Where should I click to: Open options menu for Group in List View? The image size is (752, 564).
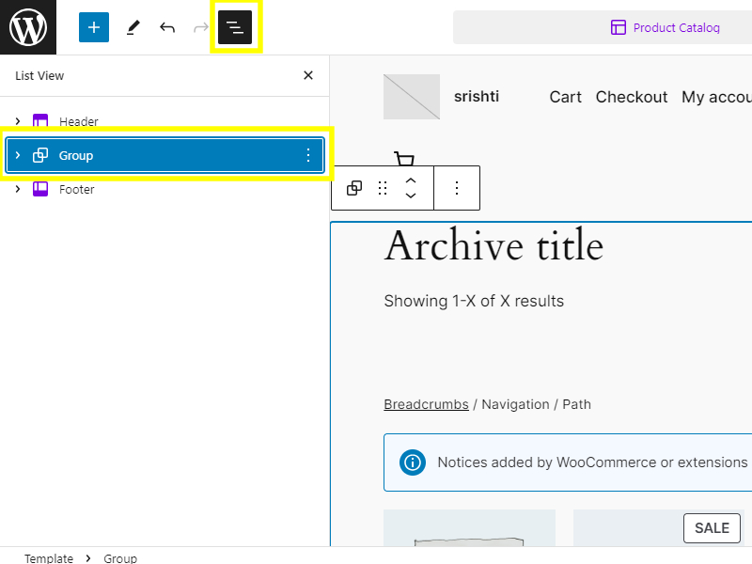tap(308, 155)
